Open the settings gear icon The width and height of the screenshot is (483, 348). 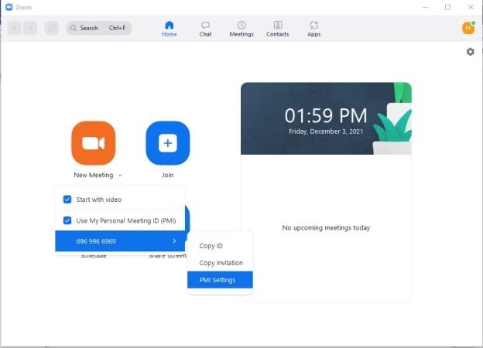(x=470, y=52)
